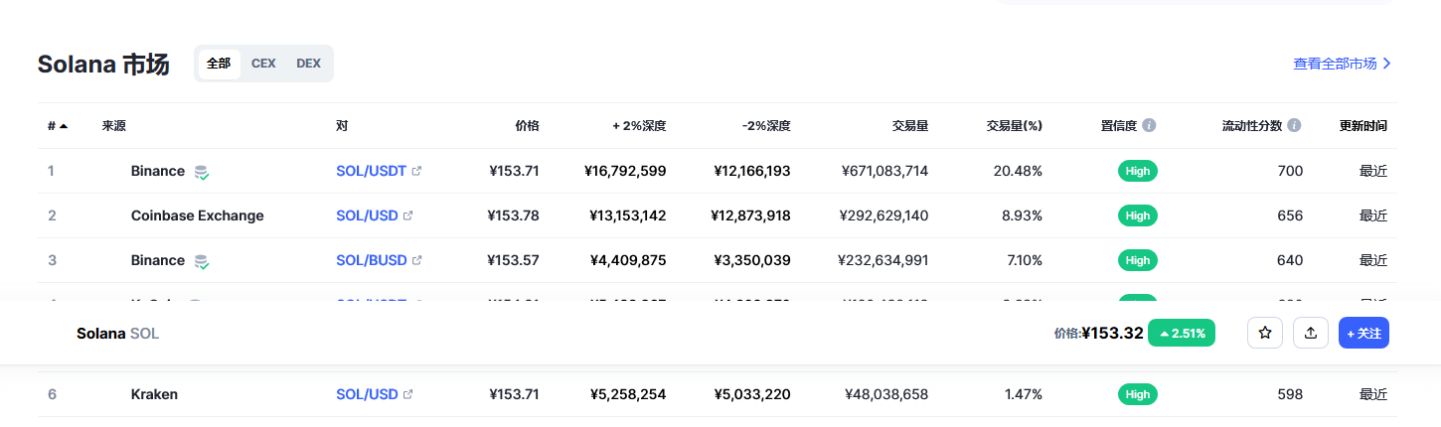Sort by the 交易量 column header
The height and width of the screenshot is (427, 1441).
coord(909,126)
